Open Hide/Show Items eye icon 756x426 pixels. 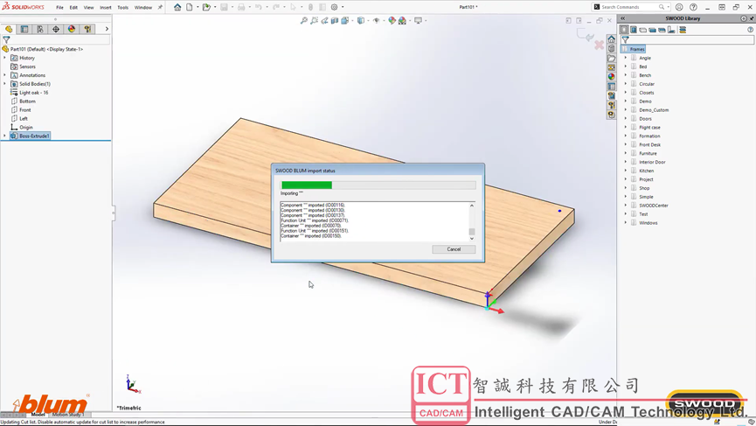[377, 21]
